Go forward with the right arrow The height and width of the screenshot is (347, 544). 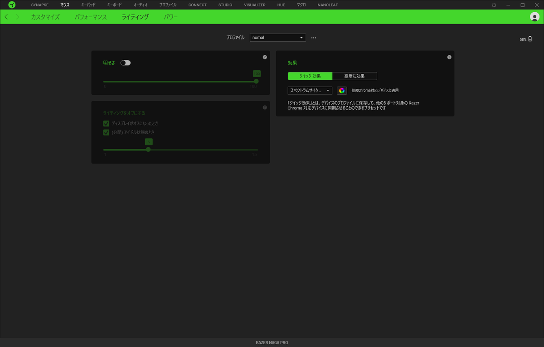(18, 17)
